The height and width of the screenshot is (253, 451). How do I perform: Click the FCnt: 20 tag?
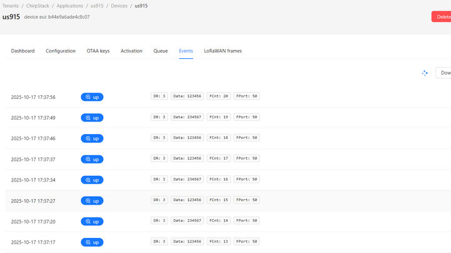(x=219, y=96)
